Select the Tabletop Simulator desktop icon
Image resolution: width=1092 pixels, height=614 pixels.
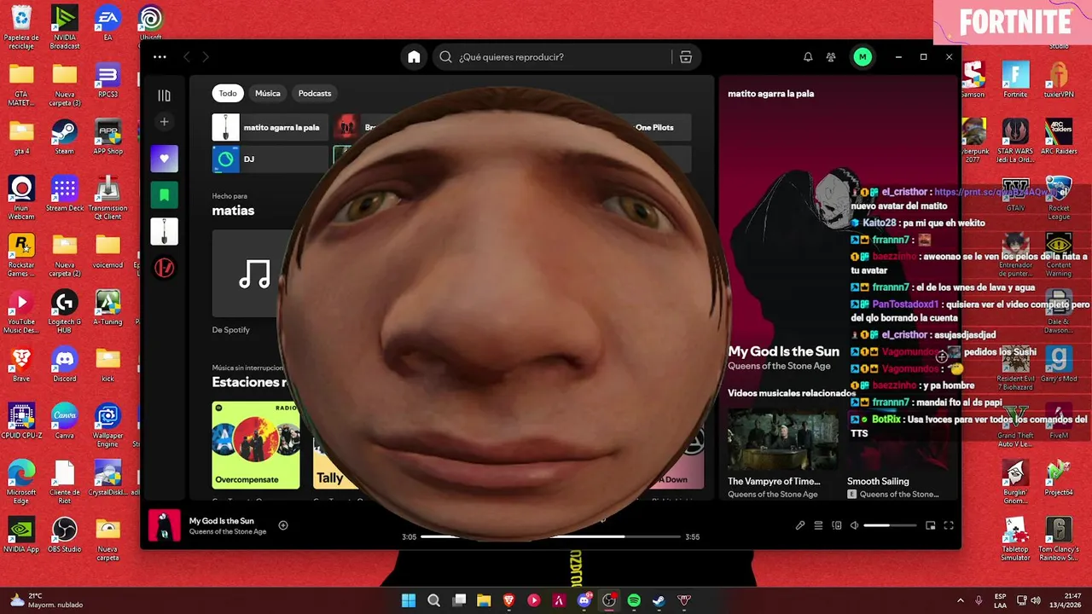pos(1015,538)
